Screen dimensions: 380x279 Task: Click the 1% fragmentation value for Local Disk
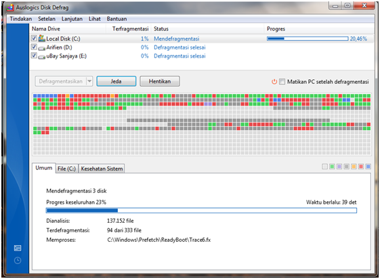145,39
